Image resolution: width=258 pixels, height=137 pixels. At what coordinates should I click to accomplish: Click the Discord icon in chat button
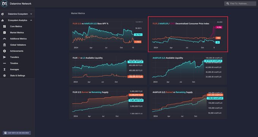click(x=5, y=133)
